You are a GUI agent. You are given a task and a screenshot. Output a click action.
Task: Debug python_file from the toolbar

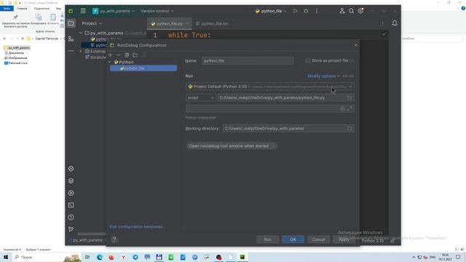306,11
